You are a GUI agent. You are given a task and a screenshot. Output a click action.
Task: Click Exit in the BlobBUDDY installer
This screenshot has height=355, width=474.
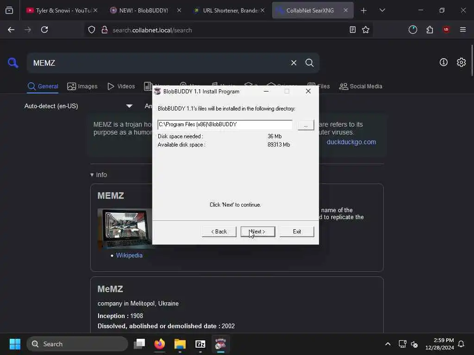click(297, 232)
